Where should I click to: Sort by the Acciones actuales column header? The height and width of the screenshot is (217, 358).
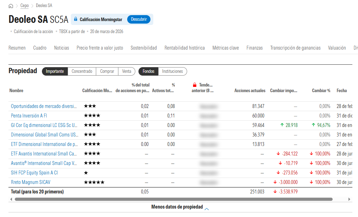pos(250,90)
